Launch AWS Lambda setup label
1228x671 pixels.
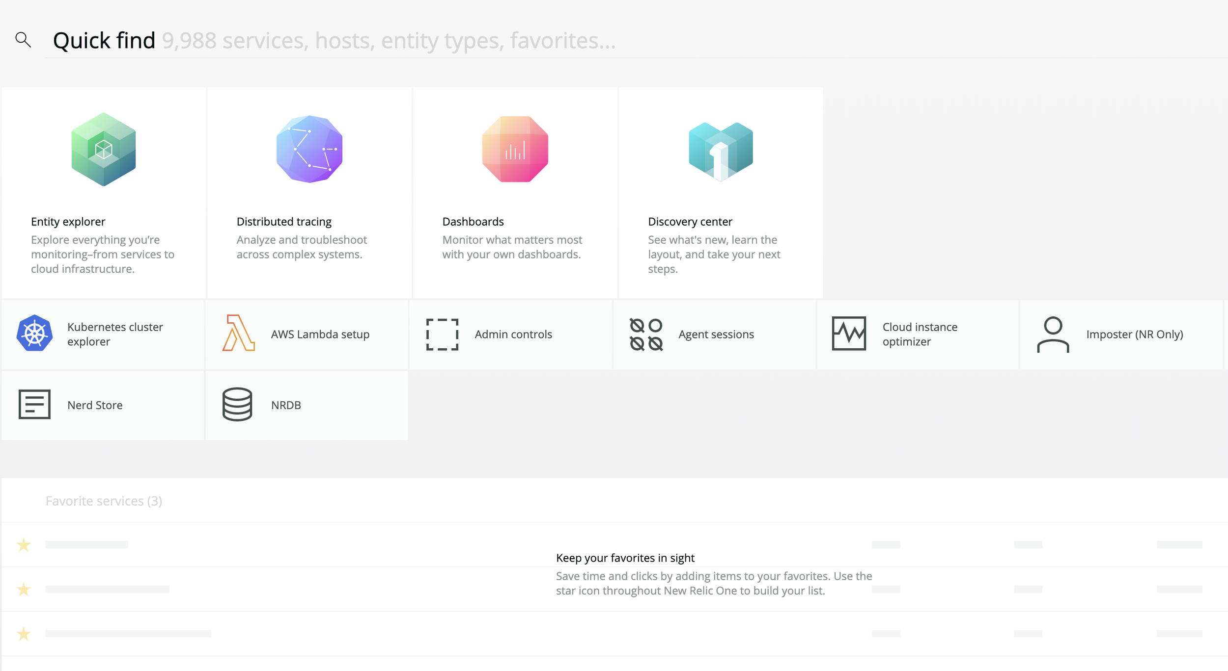click(x=320, y=334)
